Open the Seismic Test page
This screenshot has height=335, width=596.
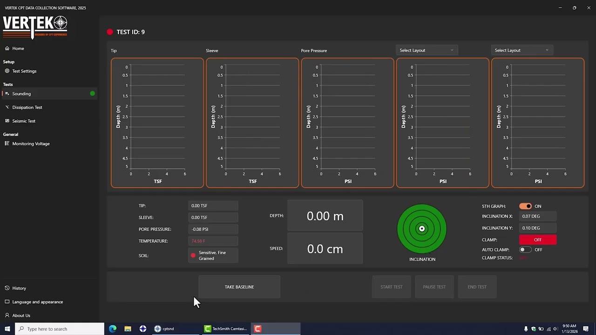[x=24, y=121]
